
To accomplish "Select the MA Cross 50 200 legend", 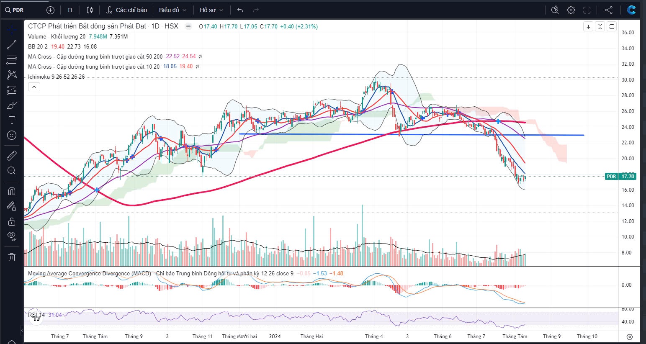I will (95, 56).
